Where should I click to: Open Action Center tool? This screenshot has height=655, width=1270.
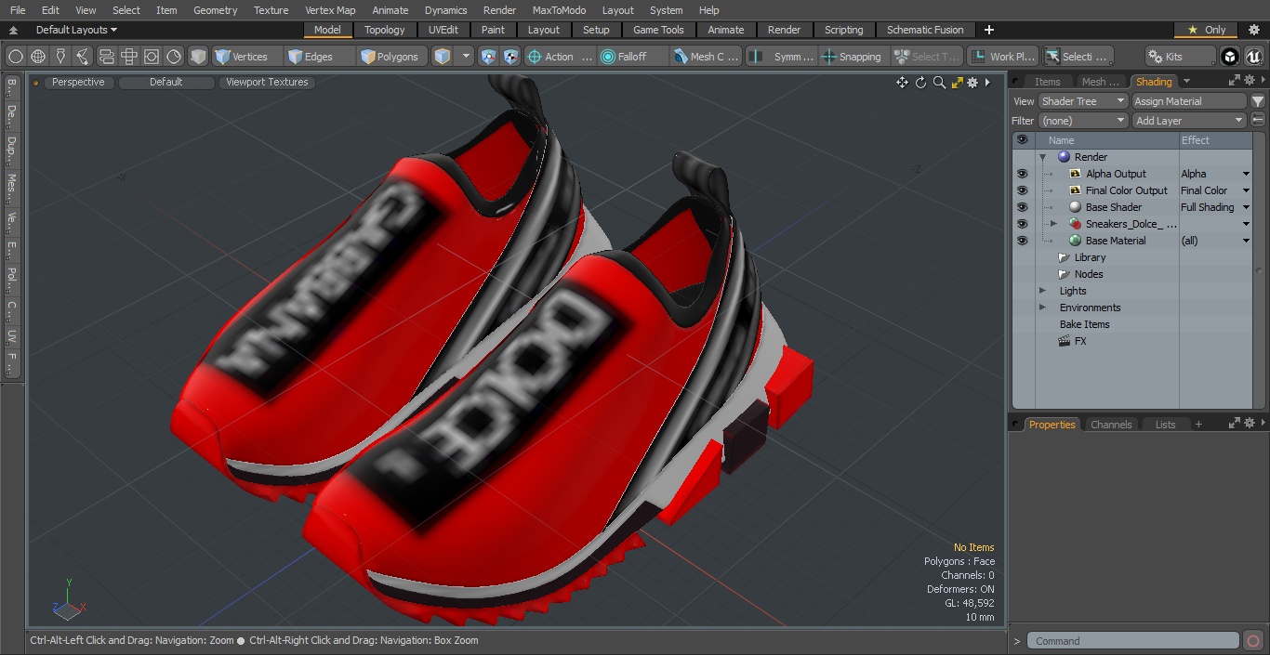560,57
